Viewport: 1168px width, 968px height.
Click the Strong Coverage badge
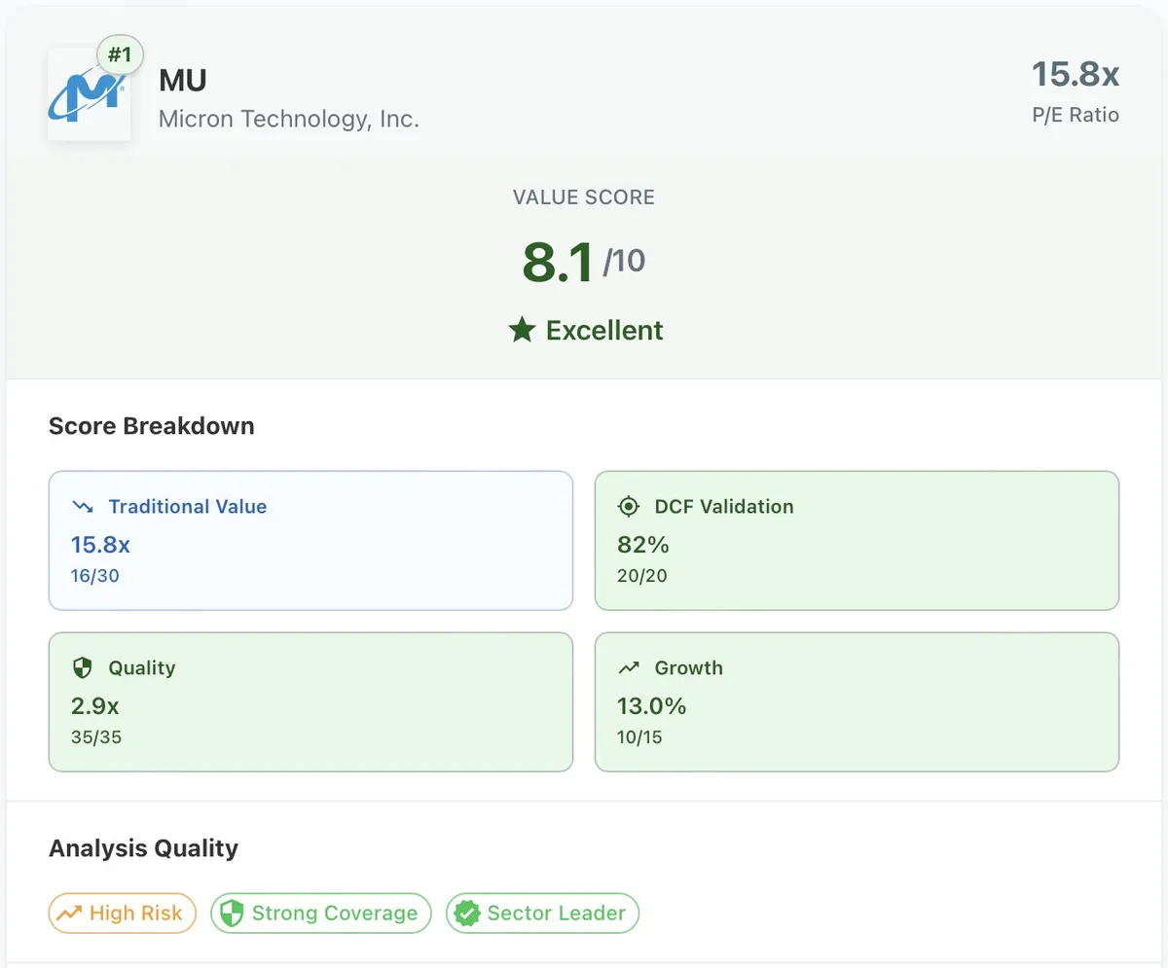(x=321, y=914)
